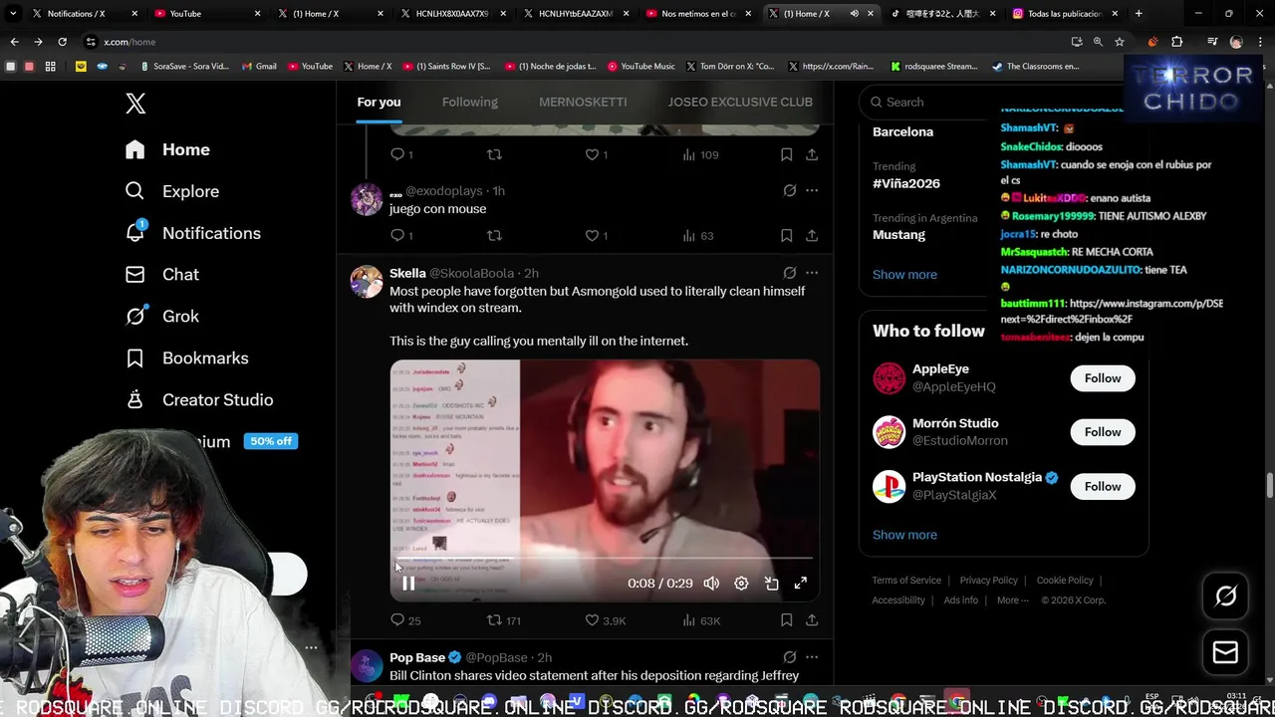Switch to the Following tab
Screen dimensions: 1275x717
coord(470,103)
